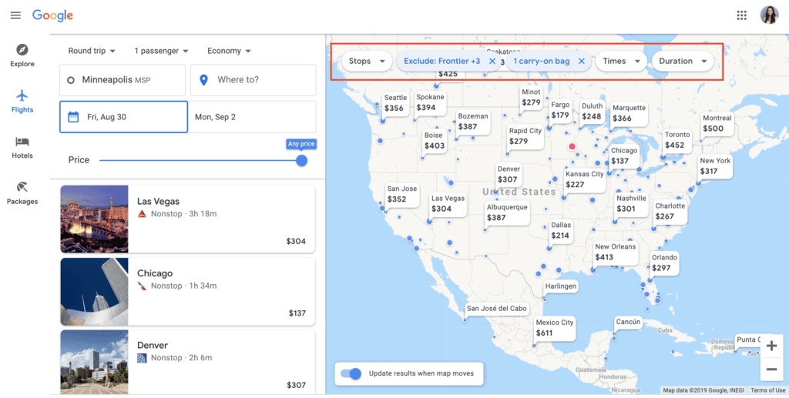Click the Price slider handle

pyautogui.click(x=301, y=160)
